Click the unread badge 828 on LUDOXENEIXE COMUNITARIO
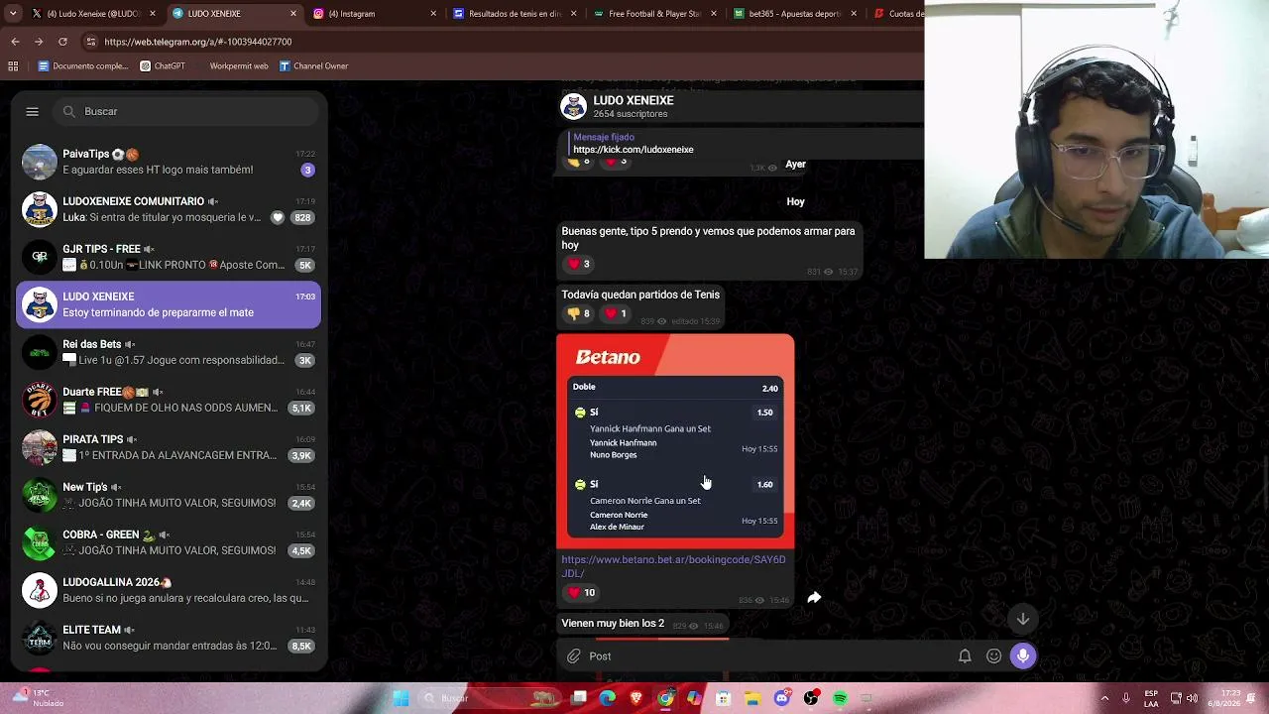The image size is (1269, 714). 302,217
